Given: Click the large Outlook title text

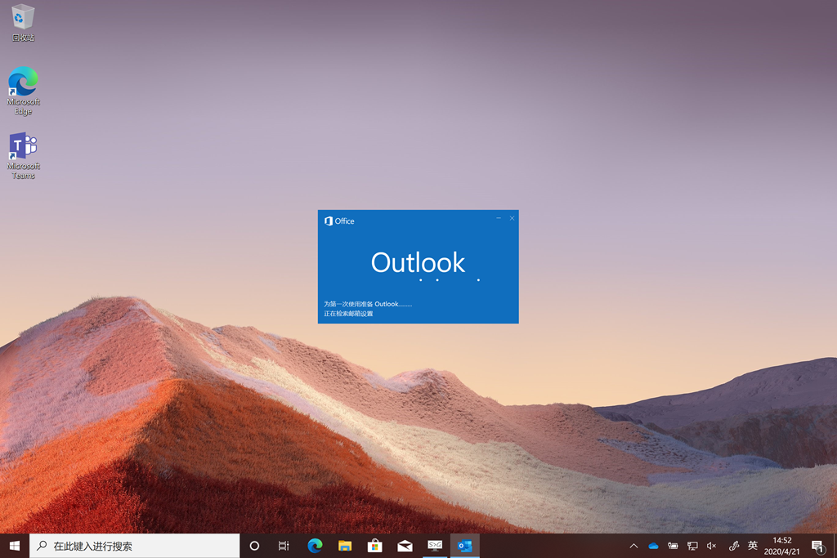Looking at the screenshot, I should coord(418,262).
